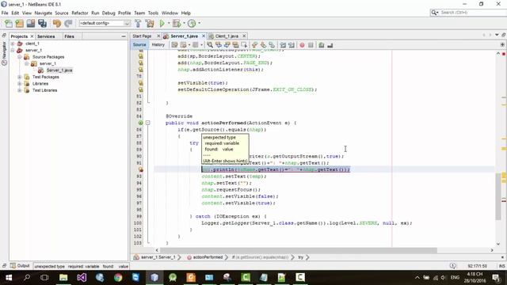
Task: Click the Uncomment editor toolbar icon
Action: coord(330,45)
